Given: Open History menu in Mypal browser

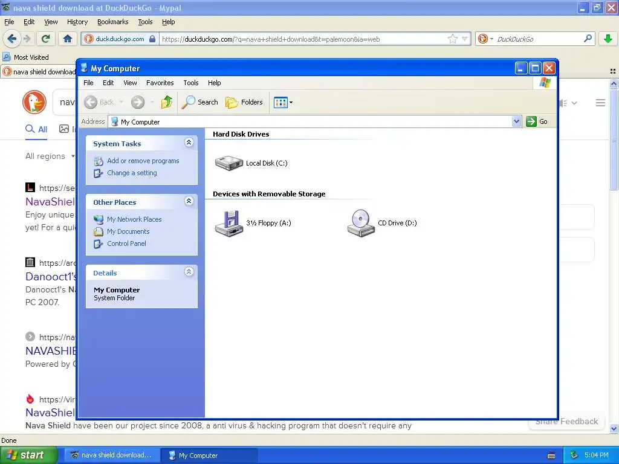Looking at the screenshot, I should (x=77, y=22).
